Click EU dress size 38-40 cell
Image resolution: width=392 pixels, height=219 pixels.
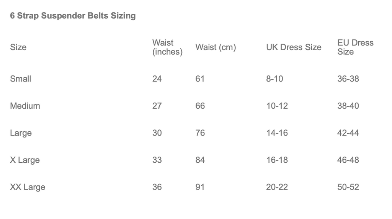click(348, 106)
